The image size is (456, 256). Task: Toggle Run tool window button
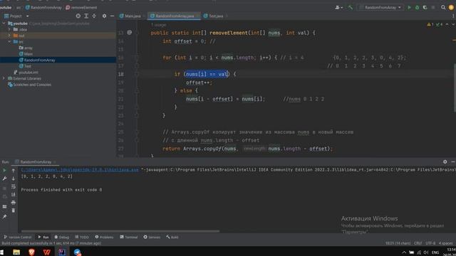point(43,237)
